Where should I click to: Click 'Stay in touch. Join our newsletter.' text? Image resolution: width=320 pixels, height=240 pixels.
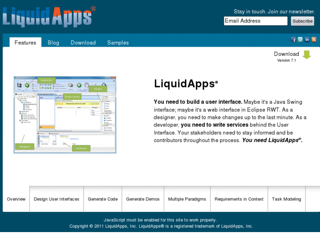(x=274, y=11)
